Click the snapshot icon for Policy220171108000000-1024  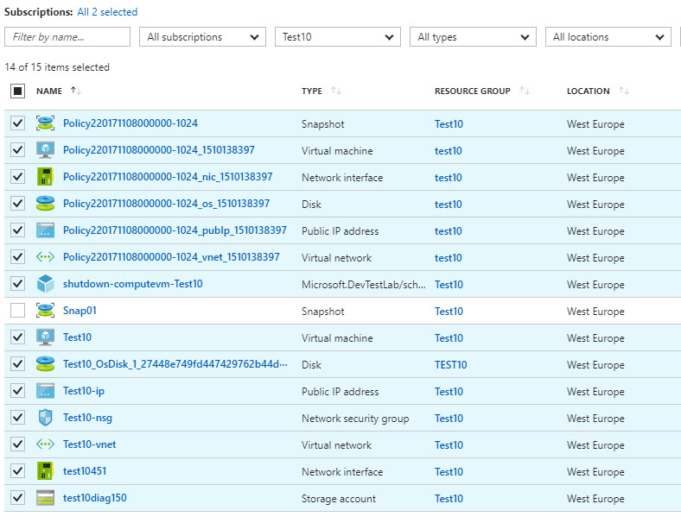click(x=45, y=123)
